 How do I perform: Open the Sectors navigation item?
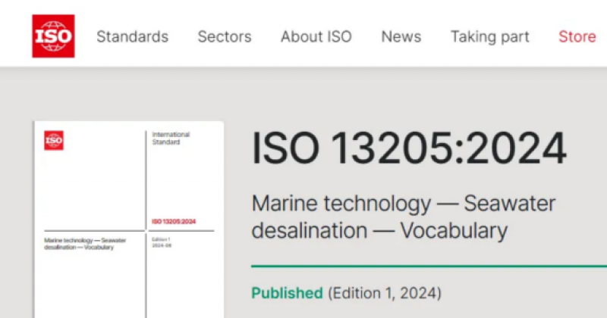point(225,36)
